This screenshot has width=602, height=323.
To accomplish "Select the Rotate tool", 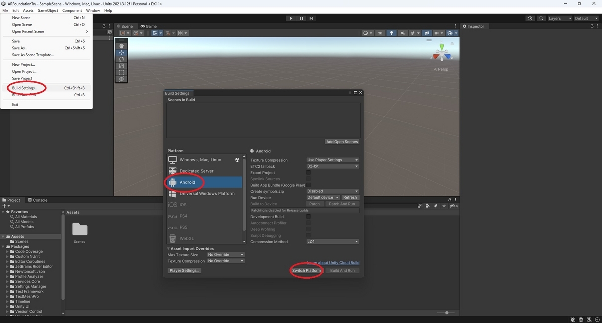I will (121, 59).
